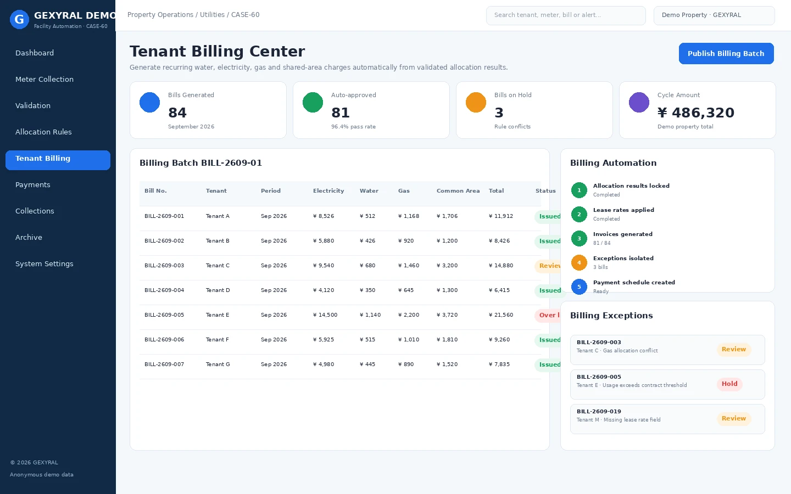Viewport: 791px width, 494px height.
Task: Click the Total column header
Action: coord(496,191)
